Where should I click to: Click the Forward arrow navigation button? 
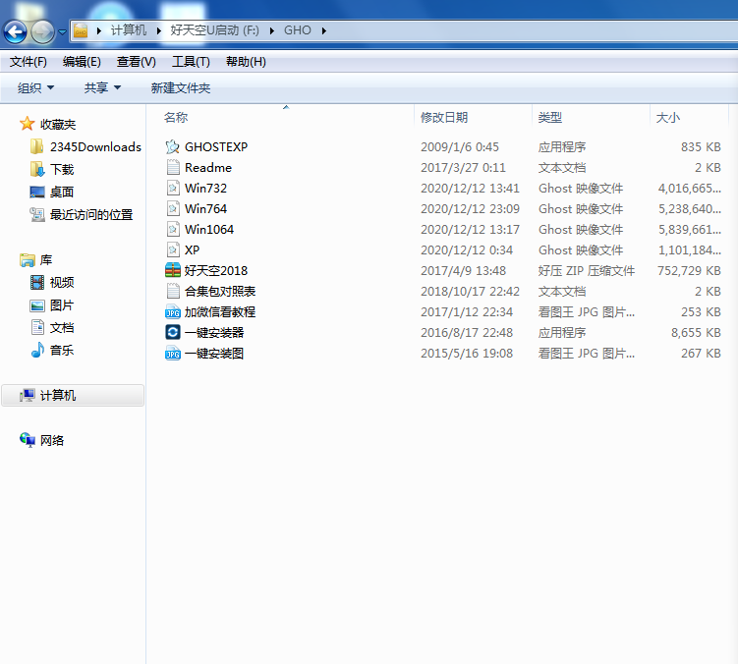pos(42,32)
